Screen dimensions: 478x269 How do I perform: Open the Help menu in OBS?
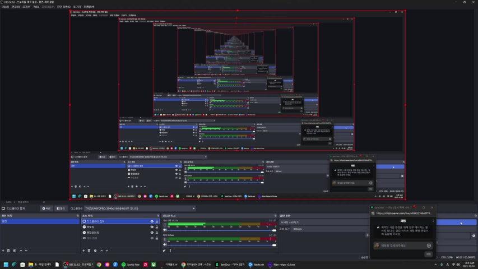tap(89, 6)
